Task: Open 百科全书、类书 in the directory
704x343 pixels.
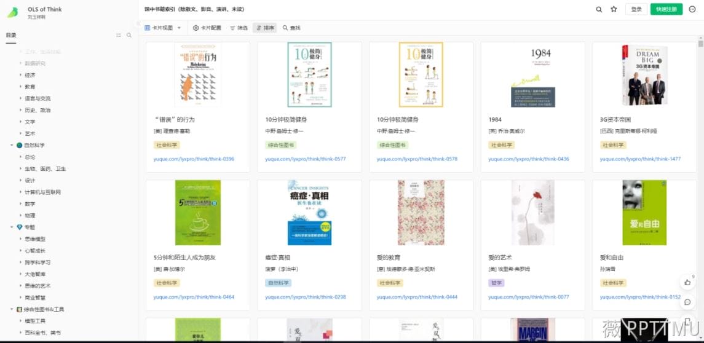Action: click(42, 333)
